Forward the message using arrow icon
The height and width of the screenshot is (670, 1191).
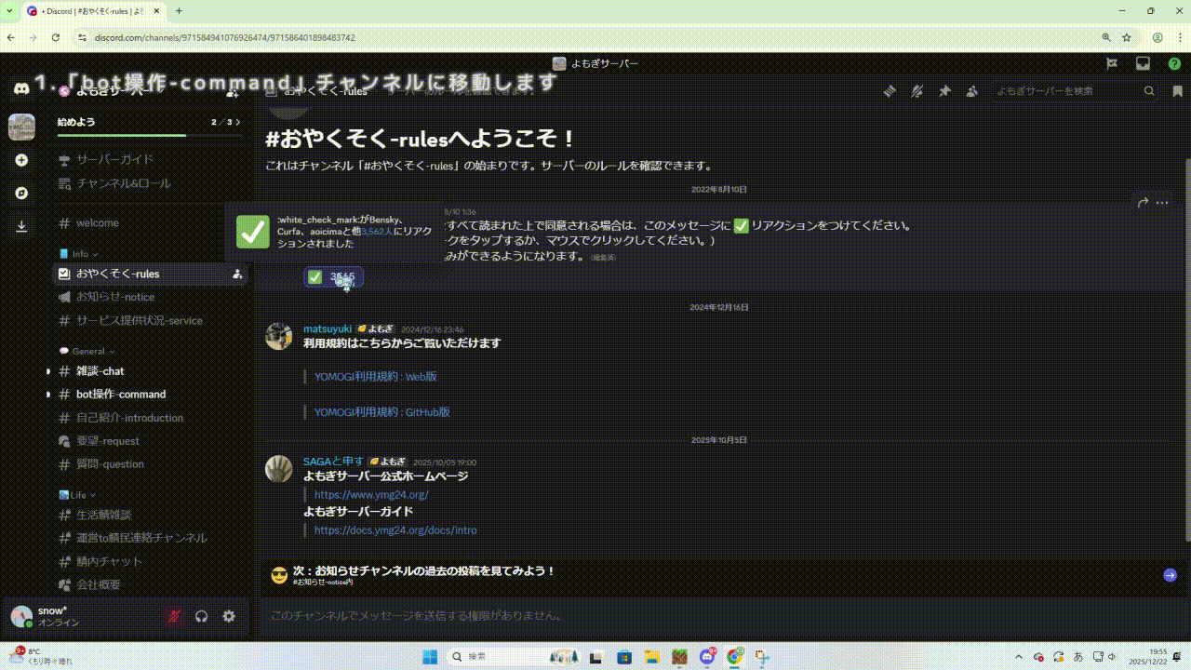coord(1143,202)
